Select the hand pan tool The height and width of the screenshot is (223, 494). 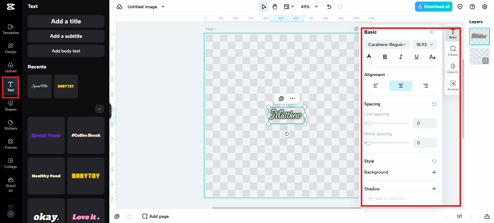pyautogui.click(x=275, y=7)
